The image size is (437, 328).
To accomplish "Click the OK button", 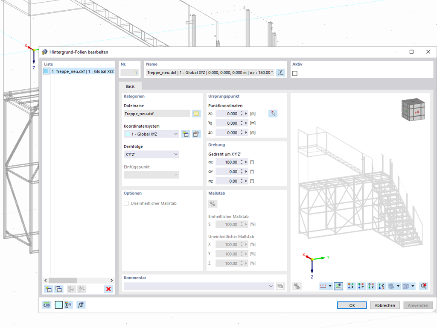I will (x=352, y=305).
